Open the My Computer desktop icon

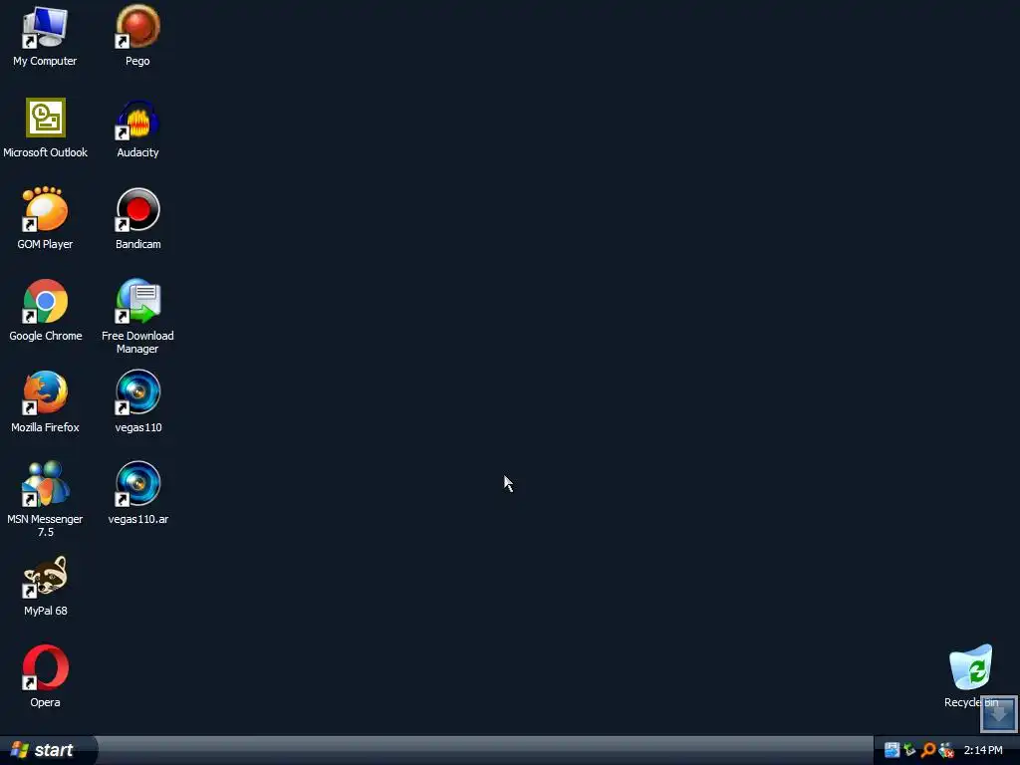[x=45, y=27]
